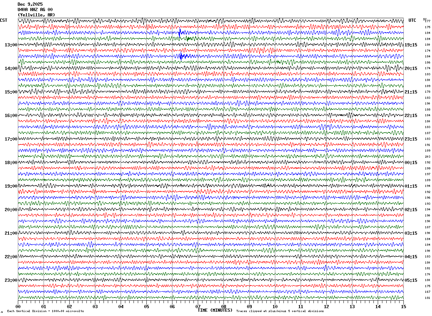The width and height of the screenshot is (432, 316).
Task: Click the date label 'Dec 9,2025'
Action: click(x=30, y=4)
